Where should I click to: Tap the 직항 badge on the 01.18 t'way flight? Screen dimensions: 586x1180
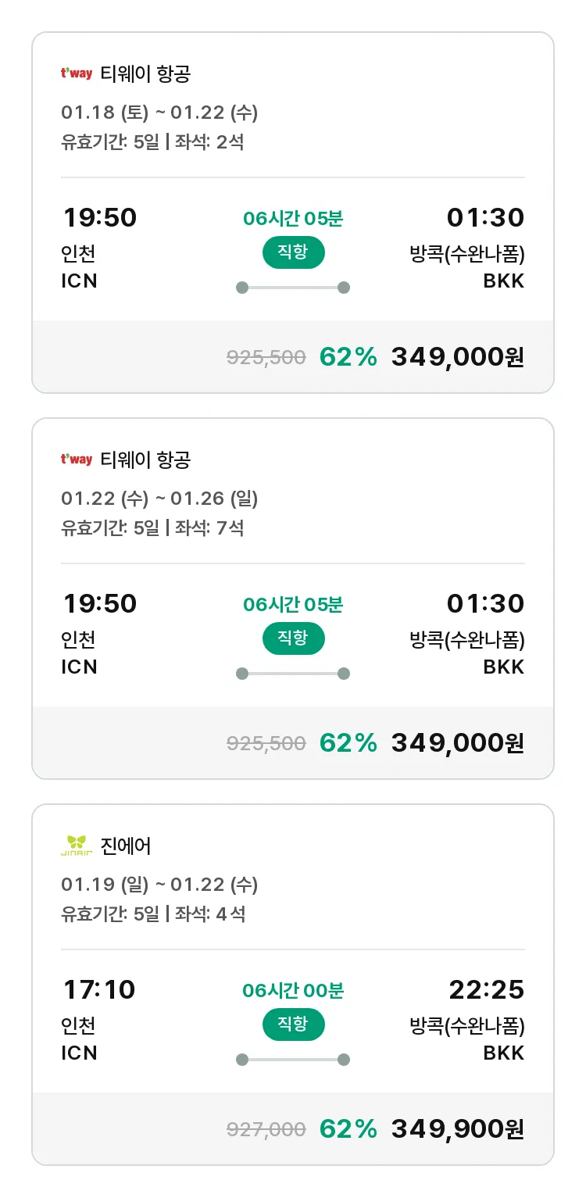[293, 253]
